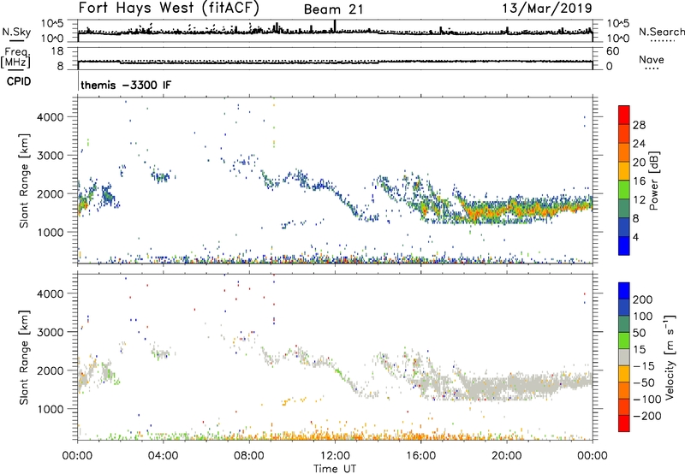The width and height of the screenshot is (685, 474).
Task: Click 'Slant Range [km]' label of power panel
Action: tap(24, 181)
